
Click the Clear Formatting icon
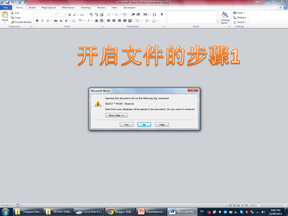coord(91,14)
